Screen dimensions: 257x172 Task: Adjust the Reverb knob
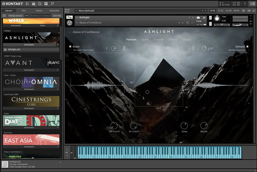point(204,126)
